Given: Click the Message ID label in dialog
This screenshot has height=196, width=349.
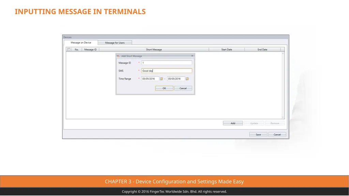Looking at the screenshot, I should [x=125, y=63].
